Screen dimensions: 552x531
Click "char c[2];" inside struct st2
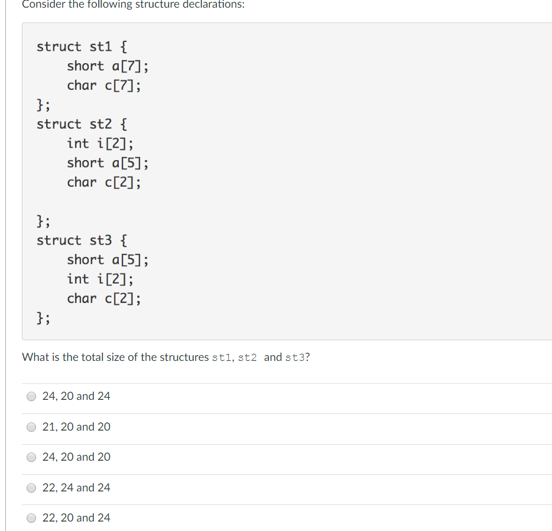(104, 182)
